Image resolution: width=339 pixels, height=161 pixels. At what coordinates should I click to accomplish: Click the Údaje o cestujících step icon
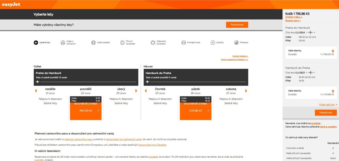pos(63,43)
